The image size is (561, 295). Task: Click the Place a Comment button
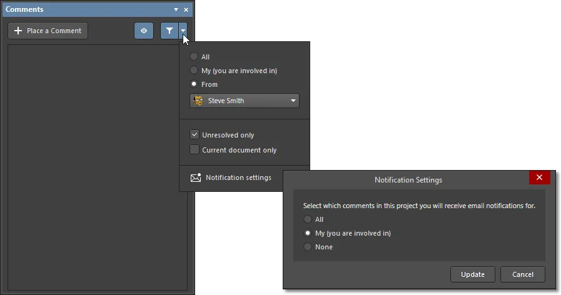coord(48,31)
